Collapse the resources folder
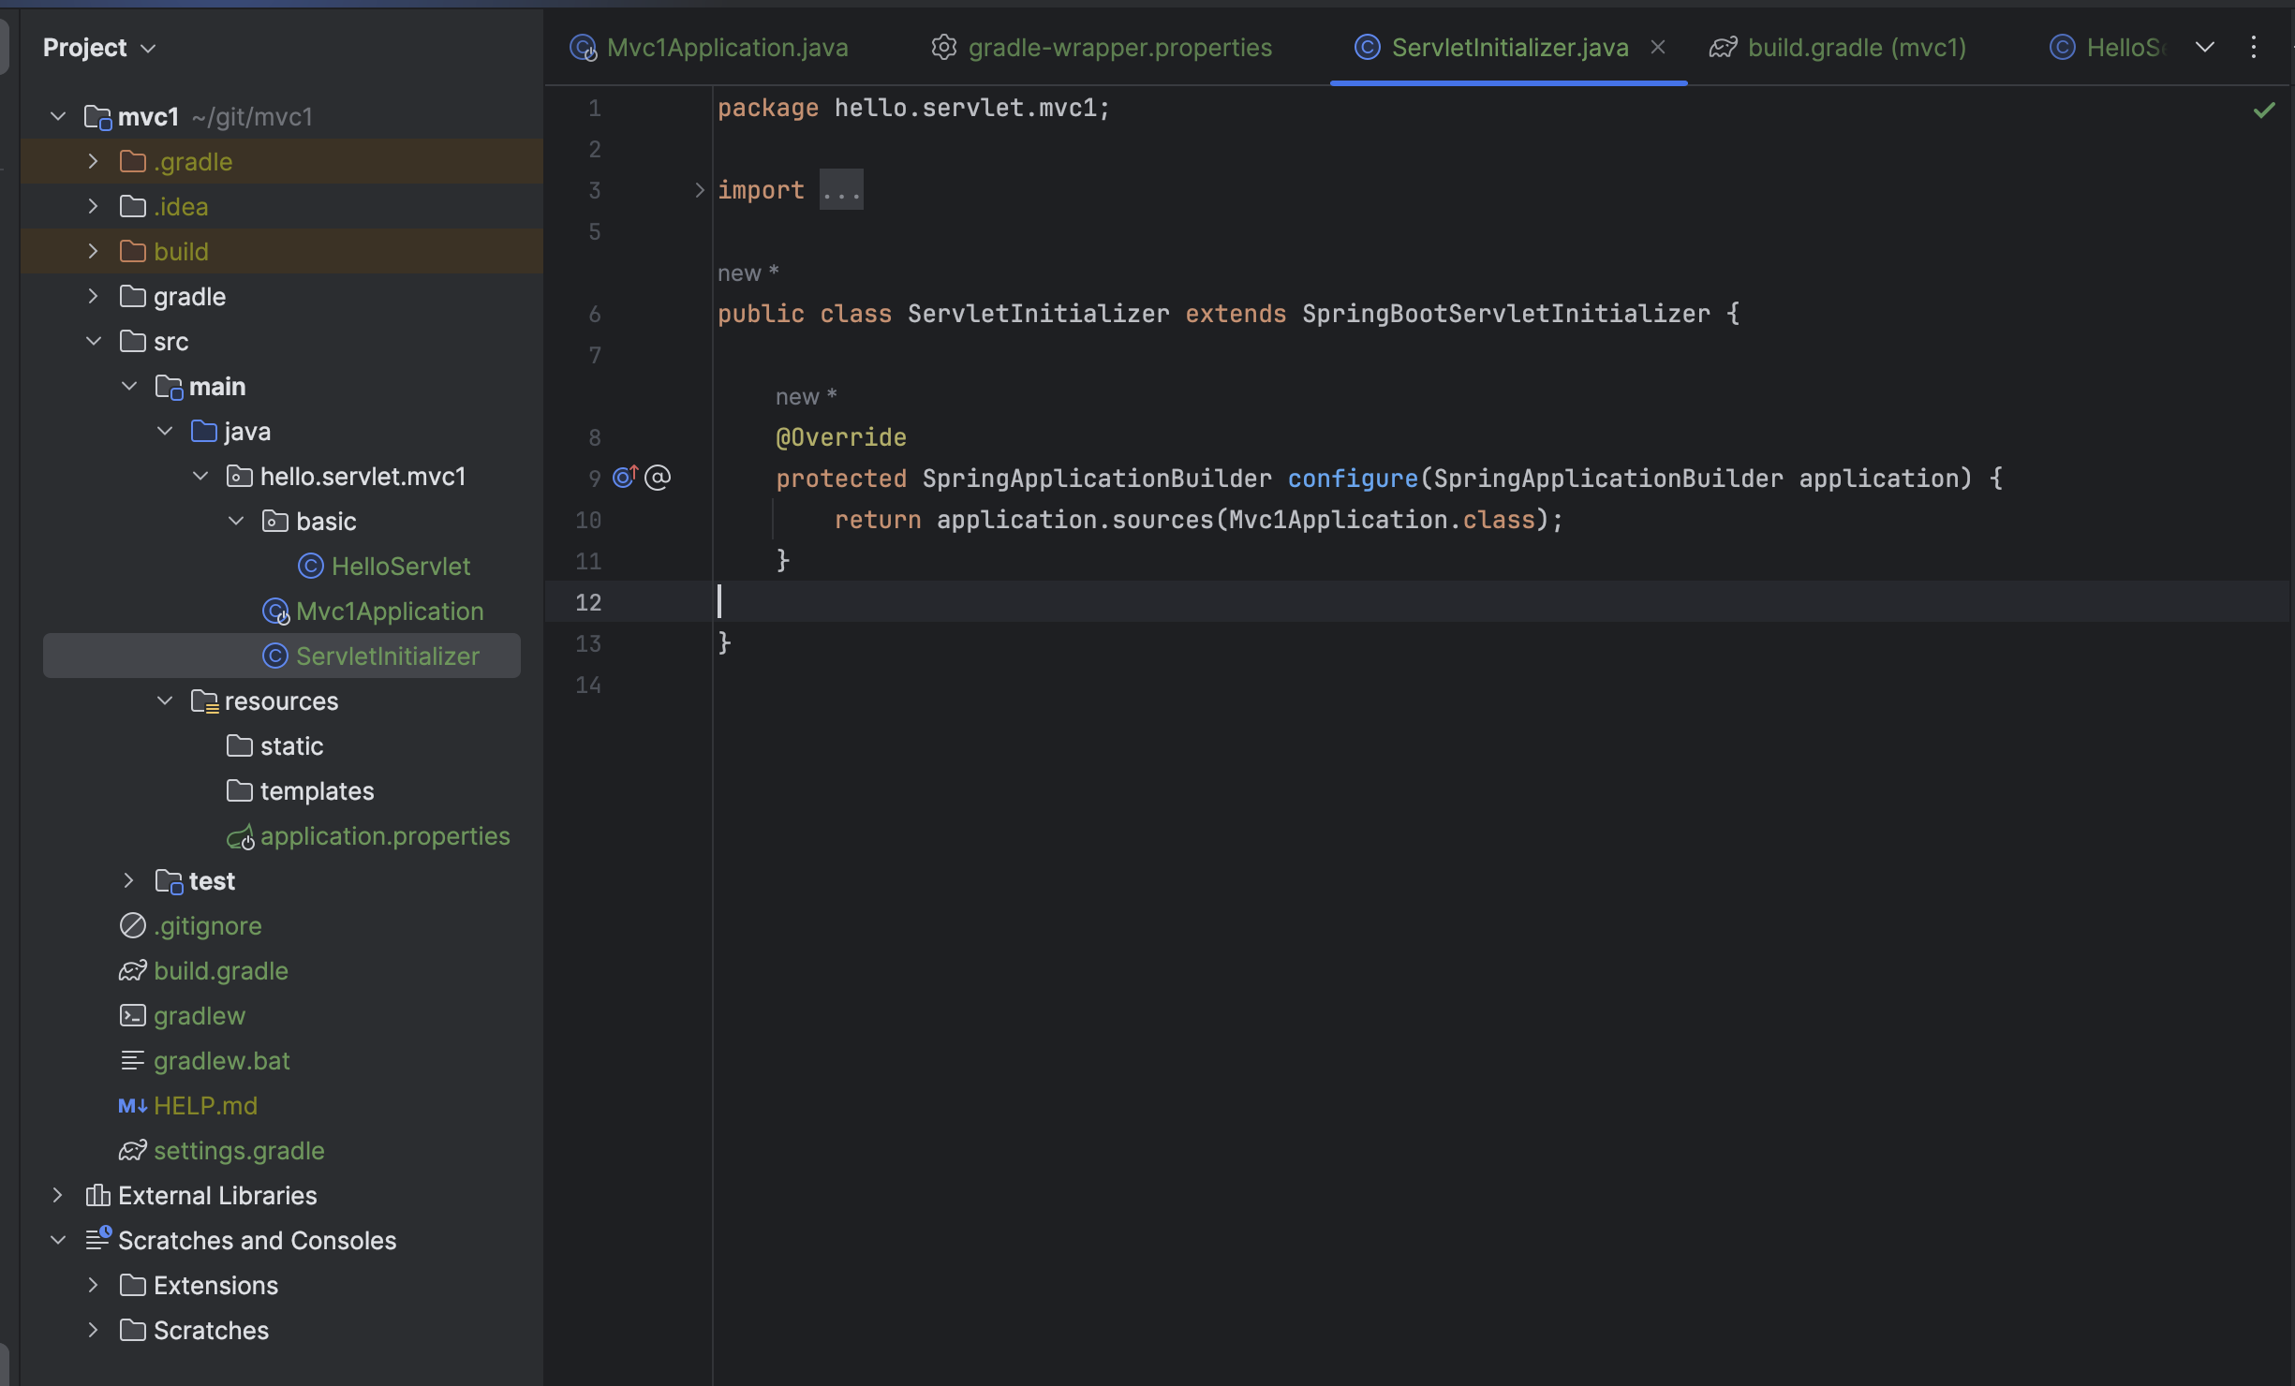This screenshot has width=2295, height=1386. (165, 701)
